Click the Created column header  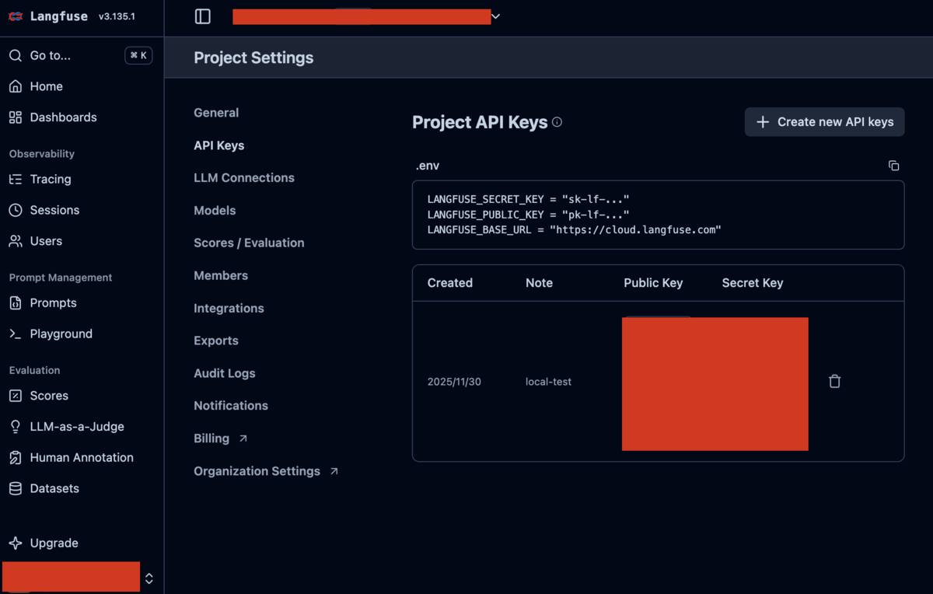pos(450,283)
